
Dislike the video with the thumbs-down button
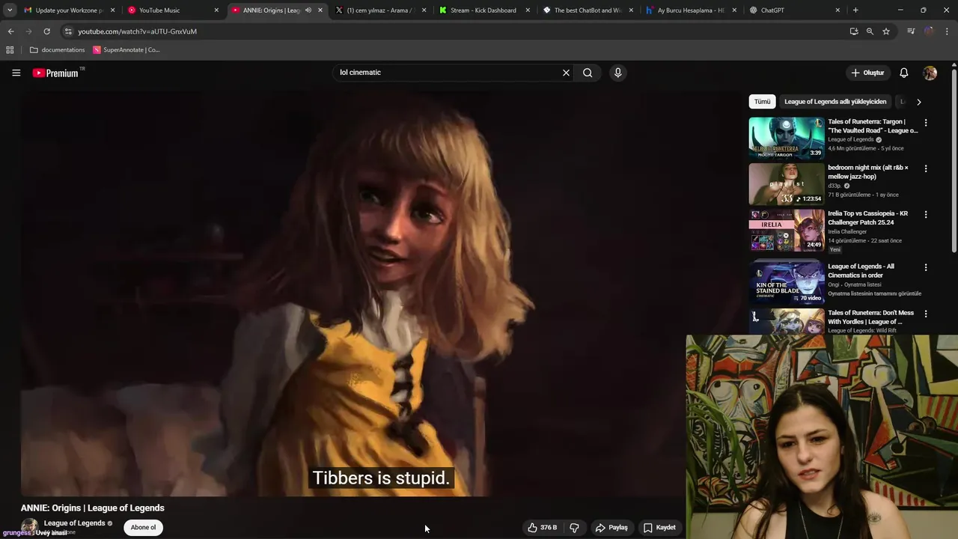(x=574, y=528)
